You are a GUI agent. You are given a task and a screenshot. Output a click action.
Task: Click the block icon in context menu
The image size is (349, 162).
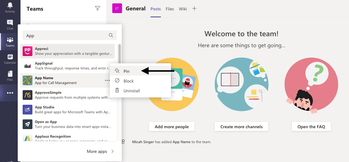[x=117, y=81]
